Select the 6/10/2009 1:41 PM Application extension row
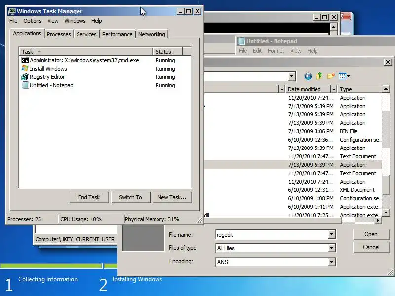Viewport: 395px width, 296px height. point(293,207)
